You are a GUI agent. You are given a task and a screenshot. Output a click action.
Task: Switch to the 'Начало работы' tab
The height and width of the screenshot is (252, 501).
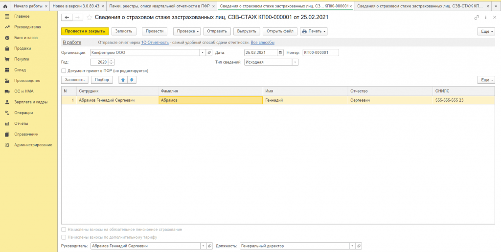click(x=29, y=6)
